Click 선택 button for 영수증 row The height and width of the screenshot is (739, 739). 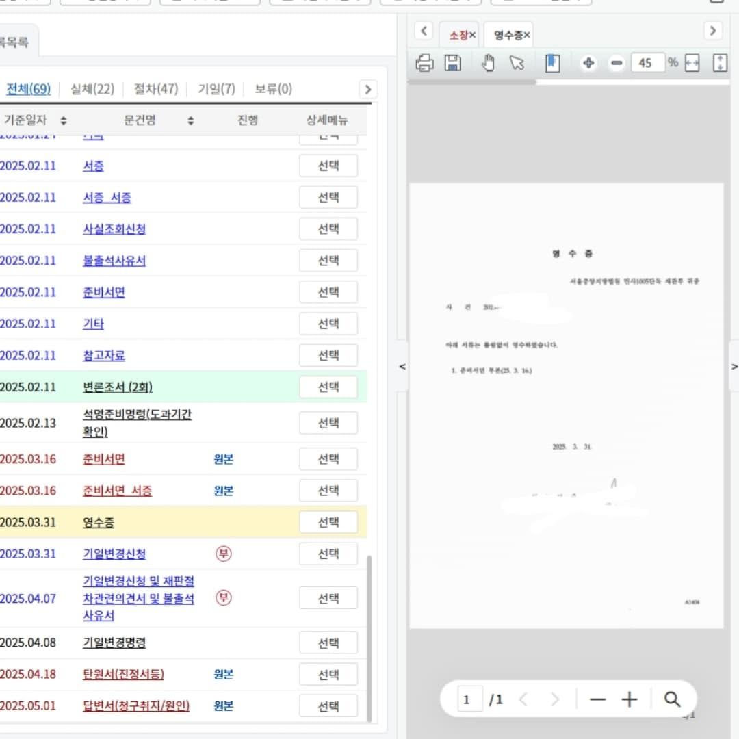click(x=328, y=522)
